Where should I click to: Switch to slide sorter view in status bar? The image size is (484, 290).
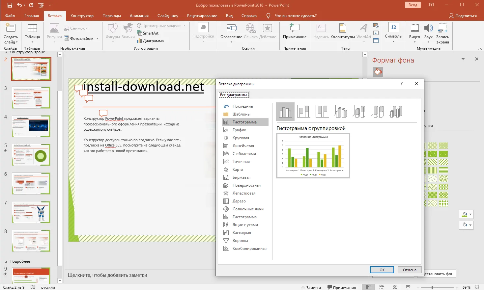tap(382, 287)
